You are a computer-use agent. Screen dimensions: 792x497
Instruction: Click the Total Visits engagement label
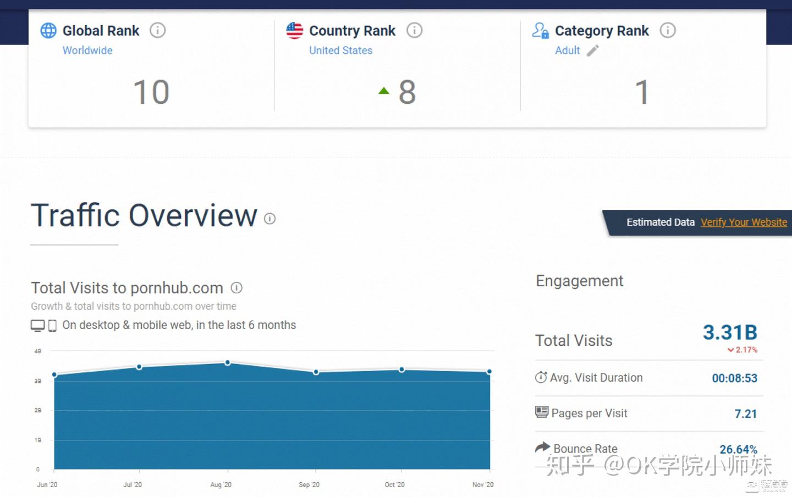(574, 340)
